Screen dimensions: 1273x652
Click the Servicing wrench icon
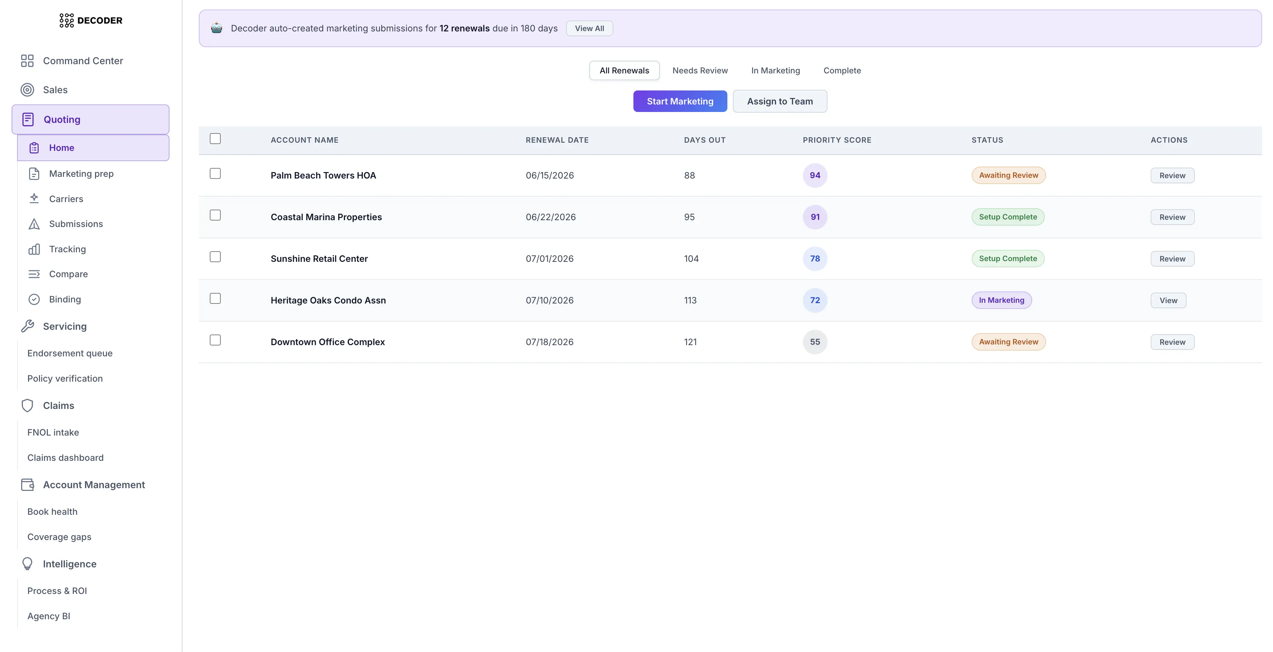[x=28, y=326]
